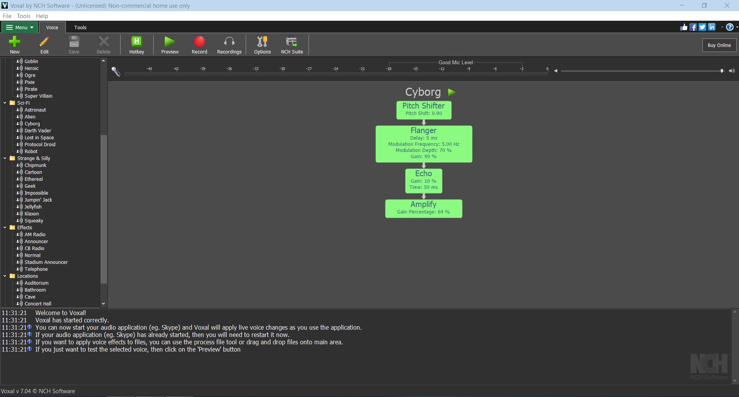Viewport: 739px width, 397px height.
Task: Collapse the Locations folder
Action: (5, 276)
